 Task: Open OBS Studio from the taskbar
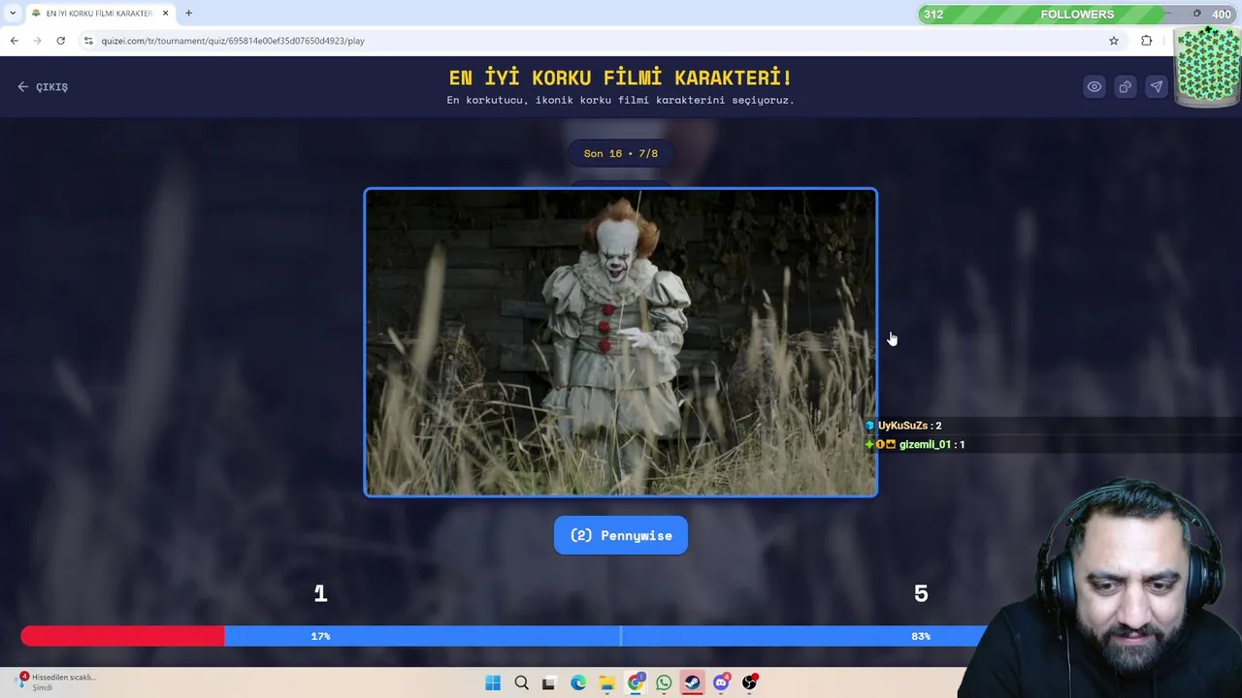pyautogui.click(x=749, y=682)
